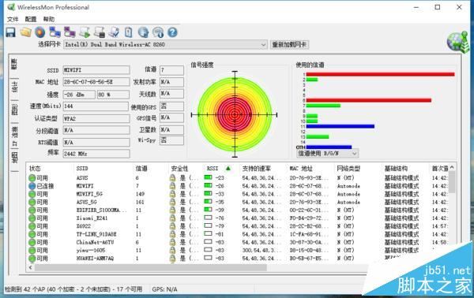Sort list by the 信道 column header
The height and width of the screenshot is (298, 474).
tap(151, 168)
